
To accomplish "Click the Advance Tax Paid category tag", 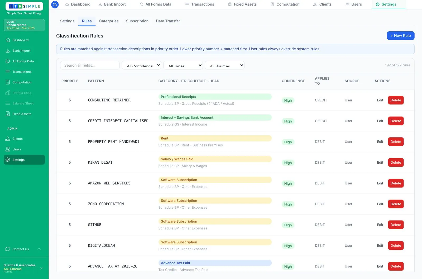I will tap(215, 263).
